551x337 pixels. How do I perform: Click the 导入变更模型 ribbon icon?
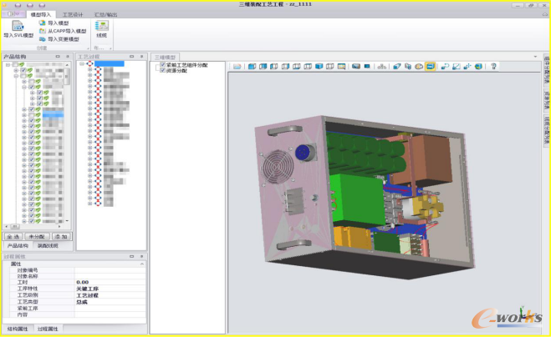pos(43,39)
